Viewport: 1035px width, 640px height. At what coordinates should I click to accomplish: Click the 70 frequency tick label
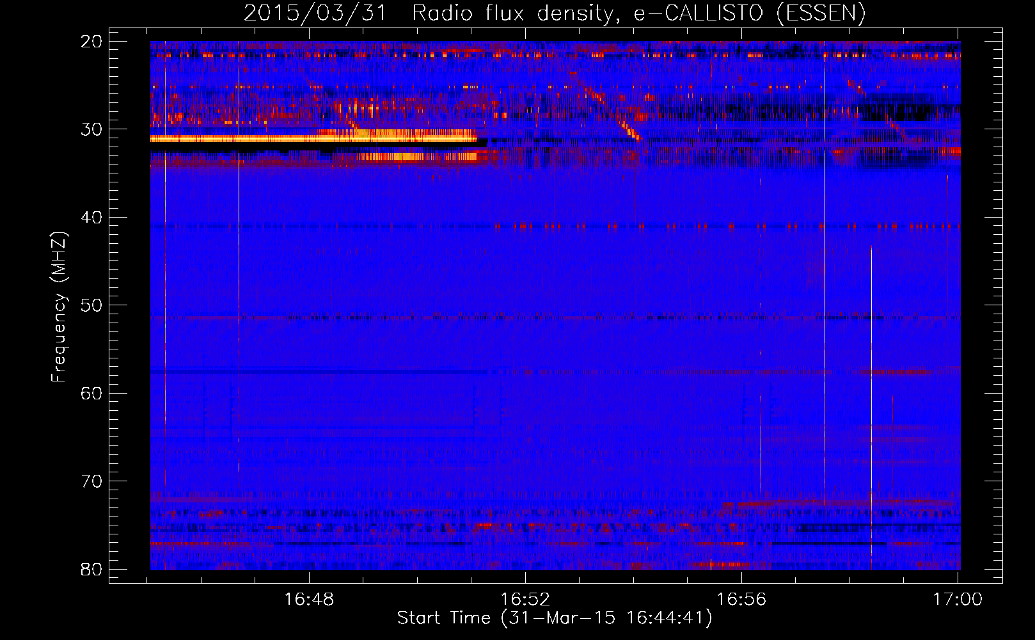[92, 481]
